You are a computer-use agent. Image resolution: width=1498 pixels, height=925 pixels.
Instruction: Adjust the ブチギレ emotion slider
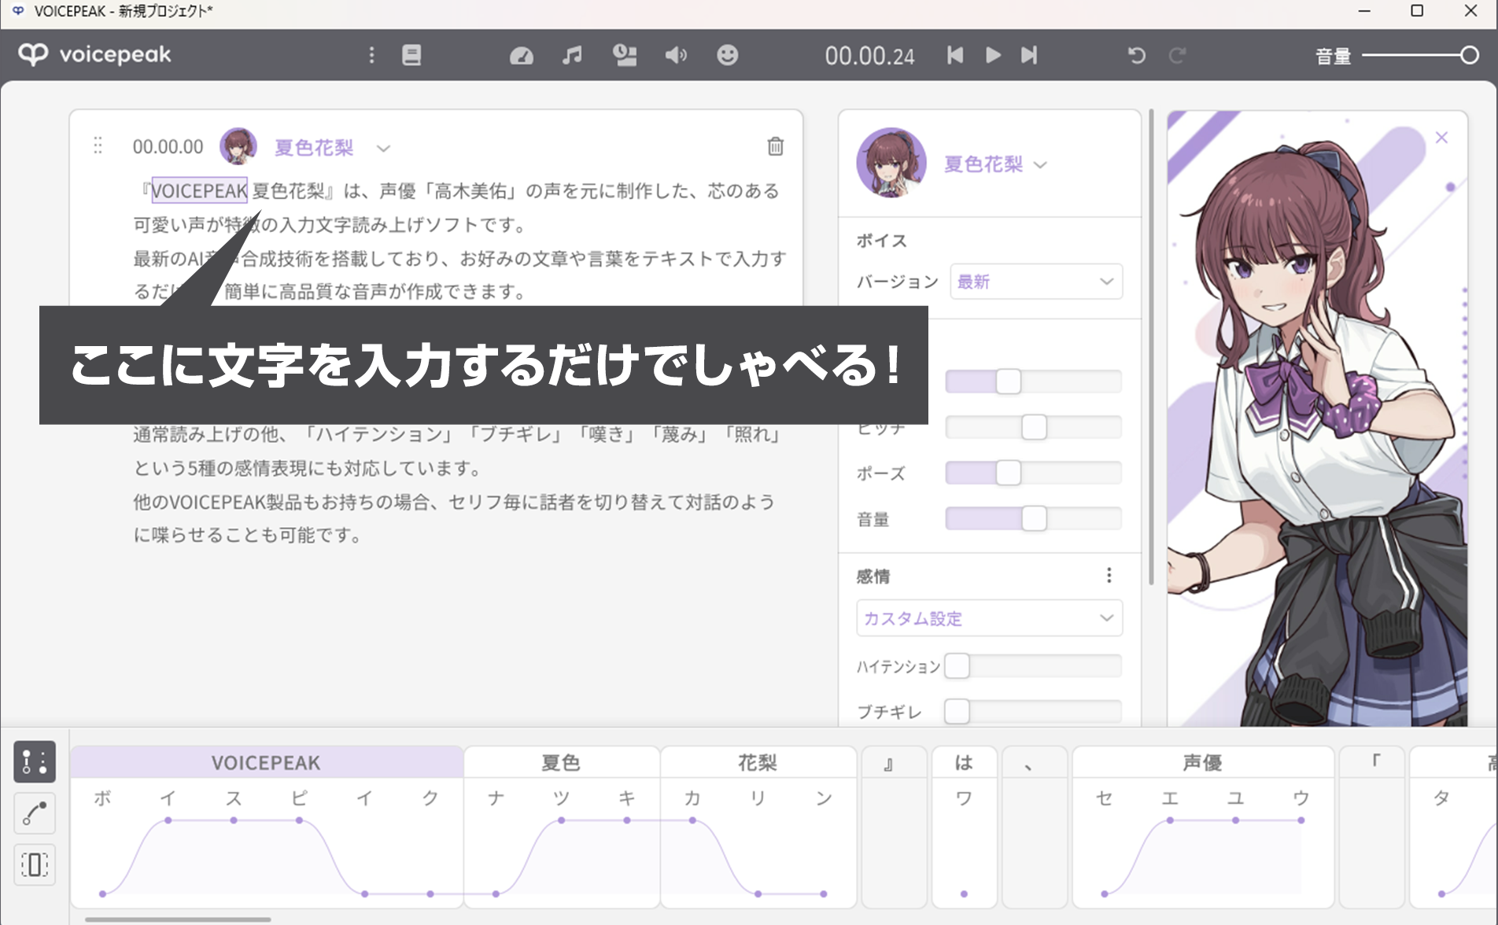[x=1034, y=711]
